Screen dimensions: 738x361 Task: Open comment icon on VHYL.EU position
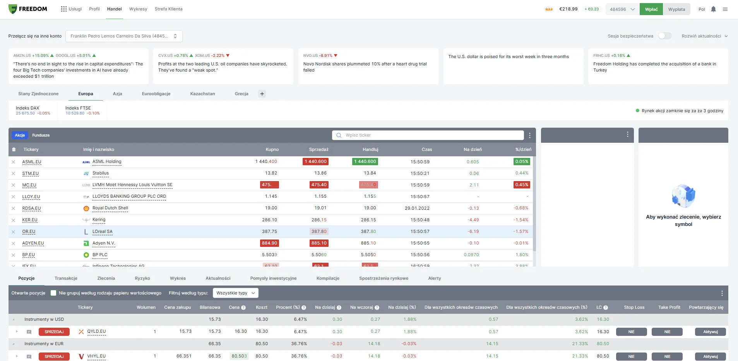29,357
